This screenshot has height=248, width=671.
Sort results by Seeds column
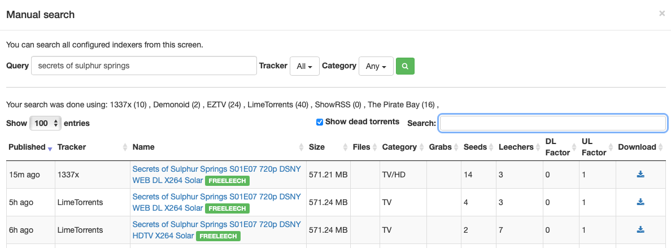point(475,147)
